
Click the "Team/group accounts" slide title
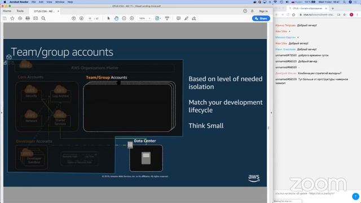click(62, 52)
